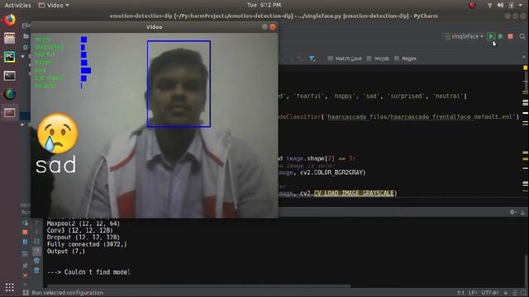Open Terminal from the Ubuntu dock
This screenshot has height=297, width=529.
click(x=9, y=75)
